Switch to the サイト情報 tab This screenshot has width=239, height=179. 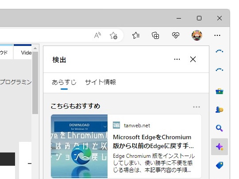[100, 82]
